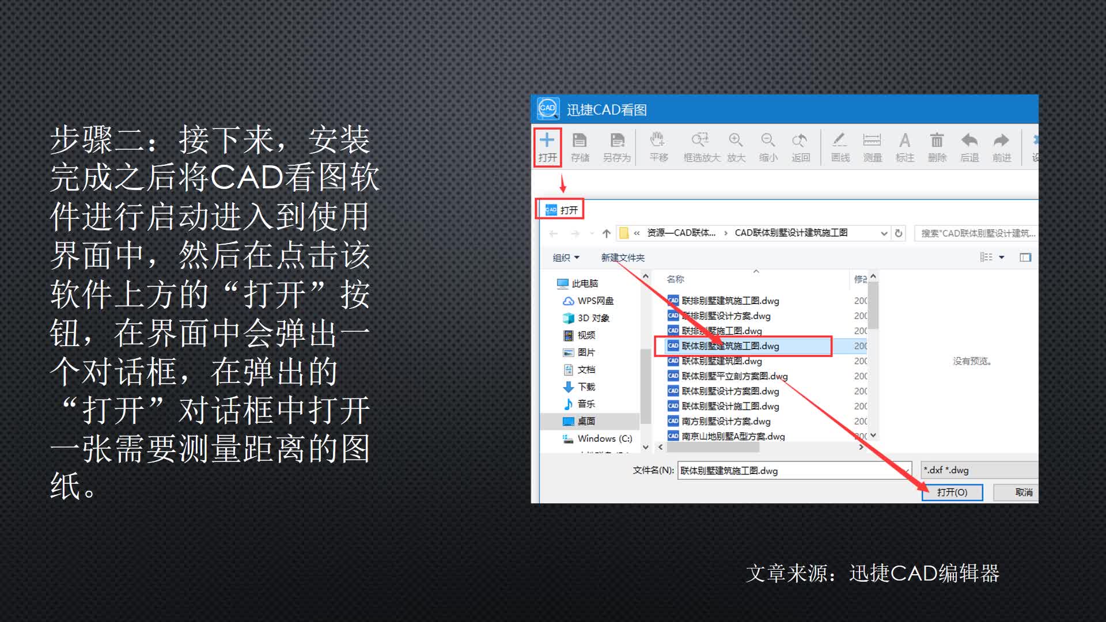Viewport: 1106px width, 622px height.
Task: Click the 打开(O) button
Action: [952, 492]
